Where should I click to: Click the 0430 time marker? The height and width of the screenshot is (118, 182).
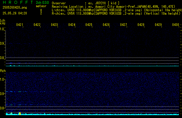click(x=176, y=25)
